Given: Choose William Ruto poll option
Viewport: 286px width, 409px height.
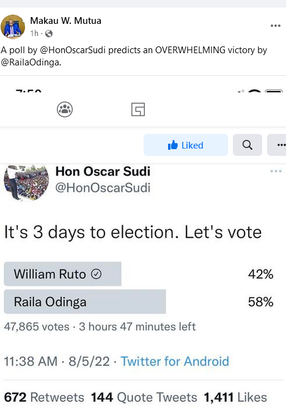Looking at the screenshot, I should [62, 274].
